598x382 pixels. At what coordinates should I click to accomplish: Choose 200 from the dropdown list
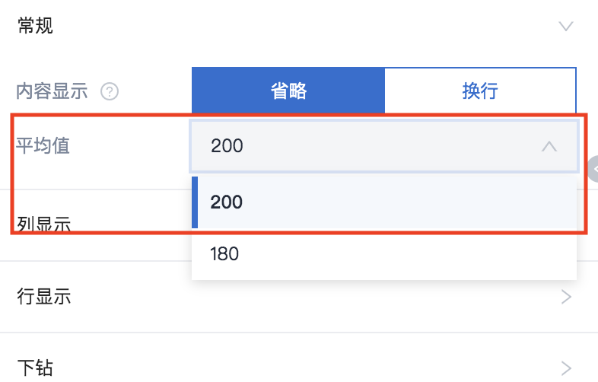pos(384,202)
